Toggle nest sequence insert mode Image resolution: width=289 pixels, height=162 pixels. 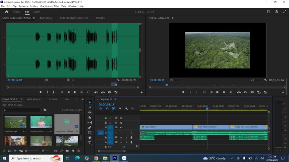click(x=101, y=108)
